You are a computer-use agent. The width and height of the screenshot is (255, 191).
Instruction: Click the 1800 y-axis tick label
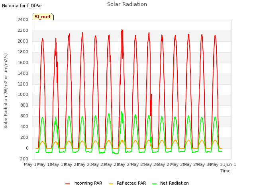(x=23, y=52)
